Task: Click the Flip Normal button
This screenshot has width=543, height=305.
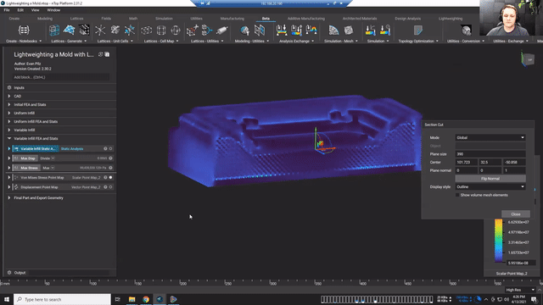Action: [x=490, y=179]
